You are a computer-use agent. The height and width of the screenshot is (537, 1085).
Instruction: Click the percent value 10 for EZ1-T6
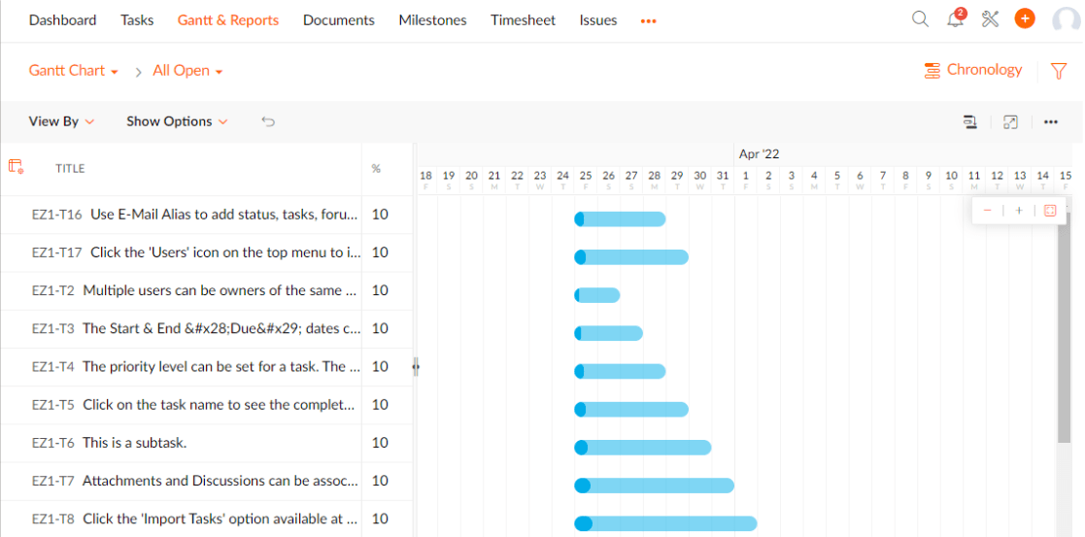(x=380, y=443)
